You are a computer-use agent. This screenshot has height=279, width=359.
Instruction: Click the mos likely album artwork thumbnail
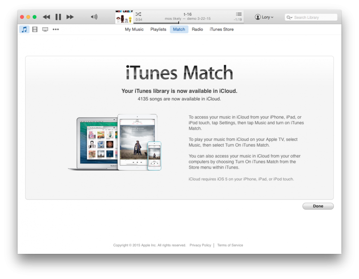pyautogui.click(x=124, y=17)
